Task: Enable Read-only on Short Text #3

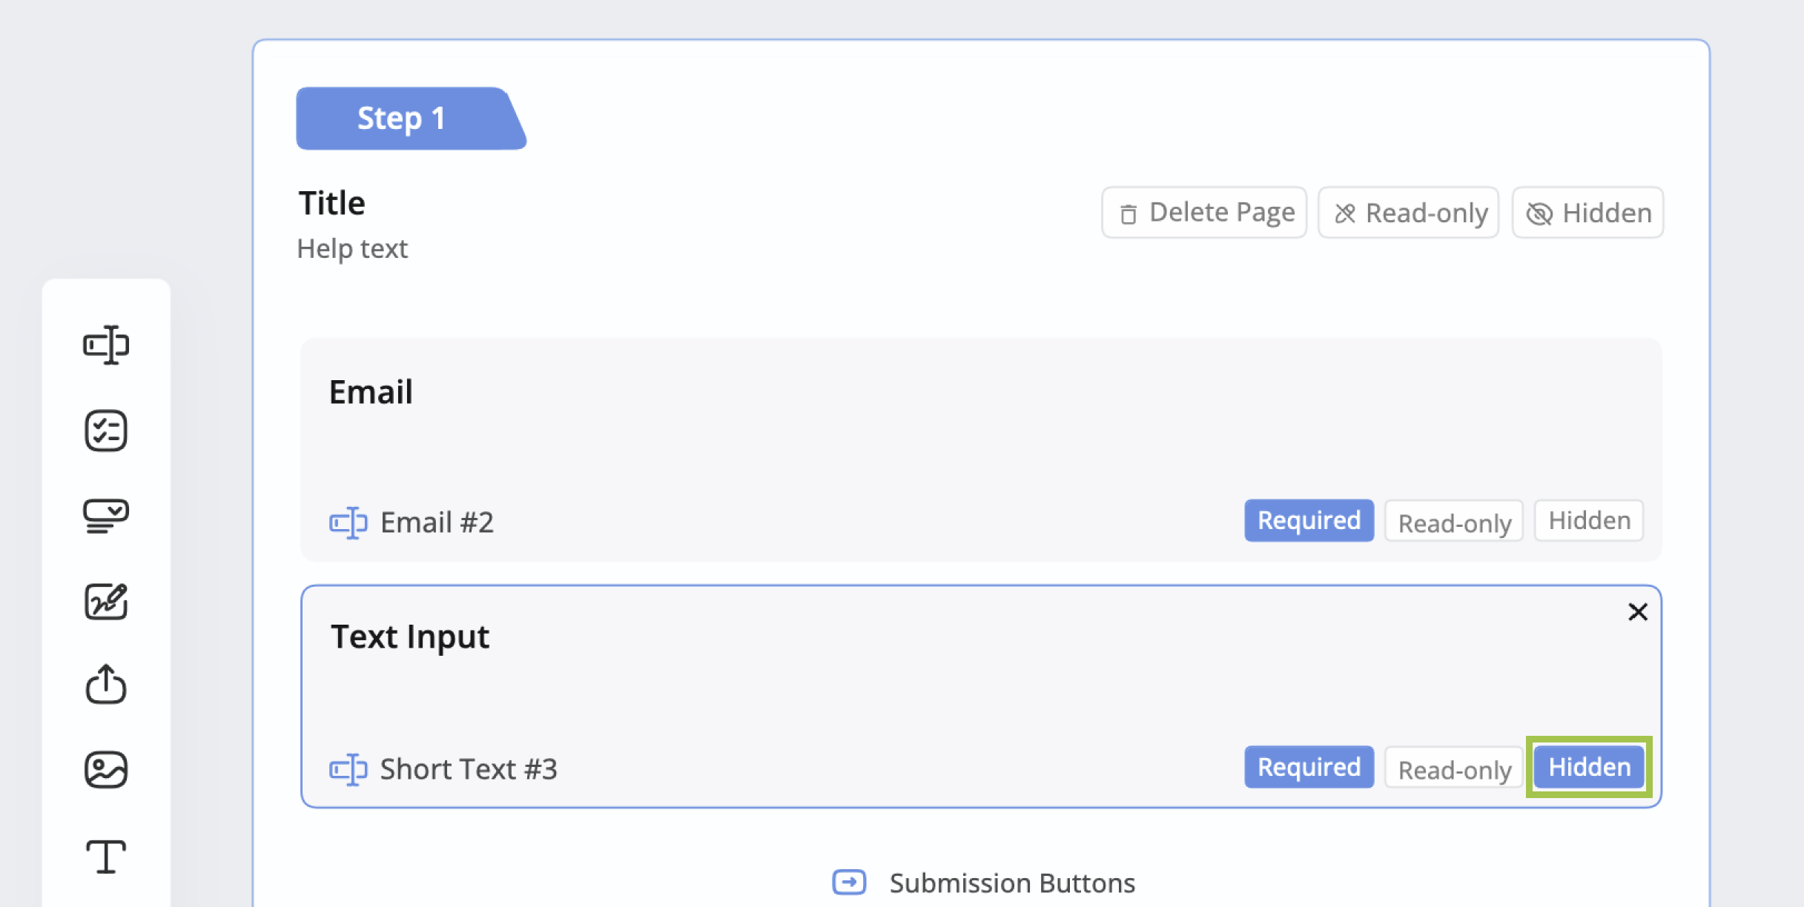Action: coord(1454,768)
